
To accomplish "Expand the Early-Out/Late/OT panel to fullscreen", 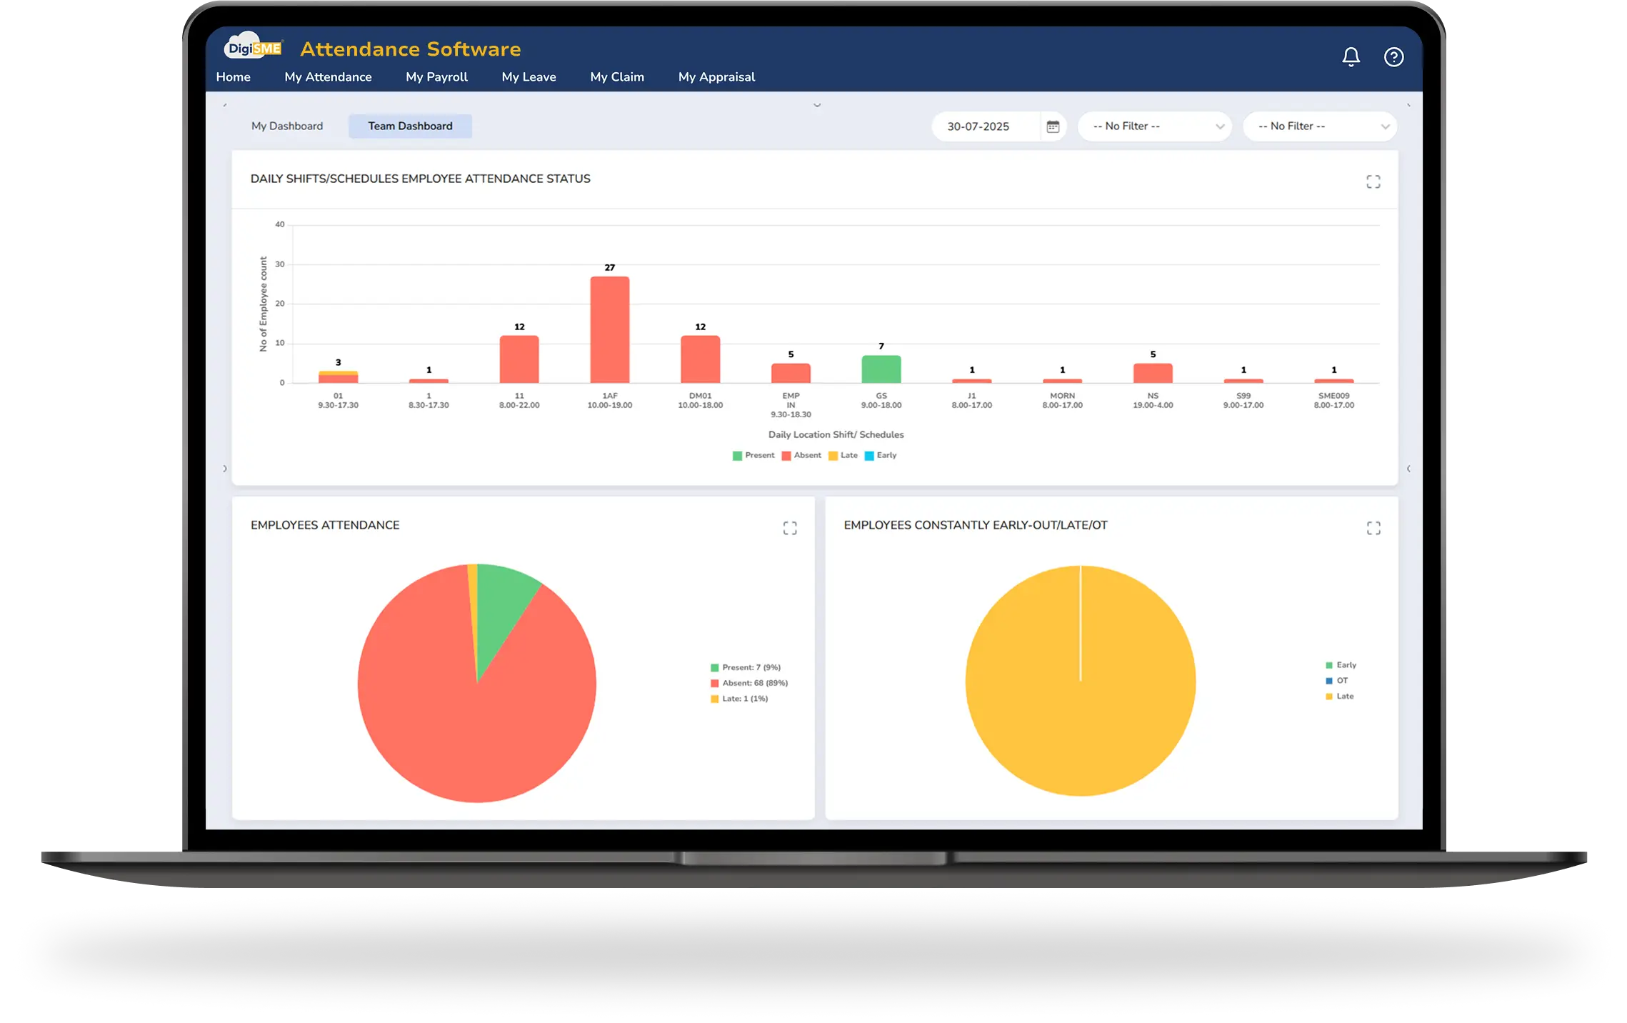I will point(1373,528).
